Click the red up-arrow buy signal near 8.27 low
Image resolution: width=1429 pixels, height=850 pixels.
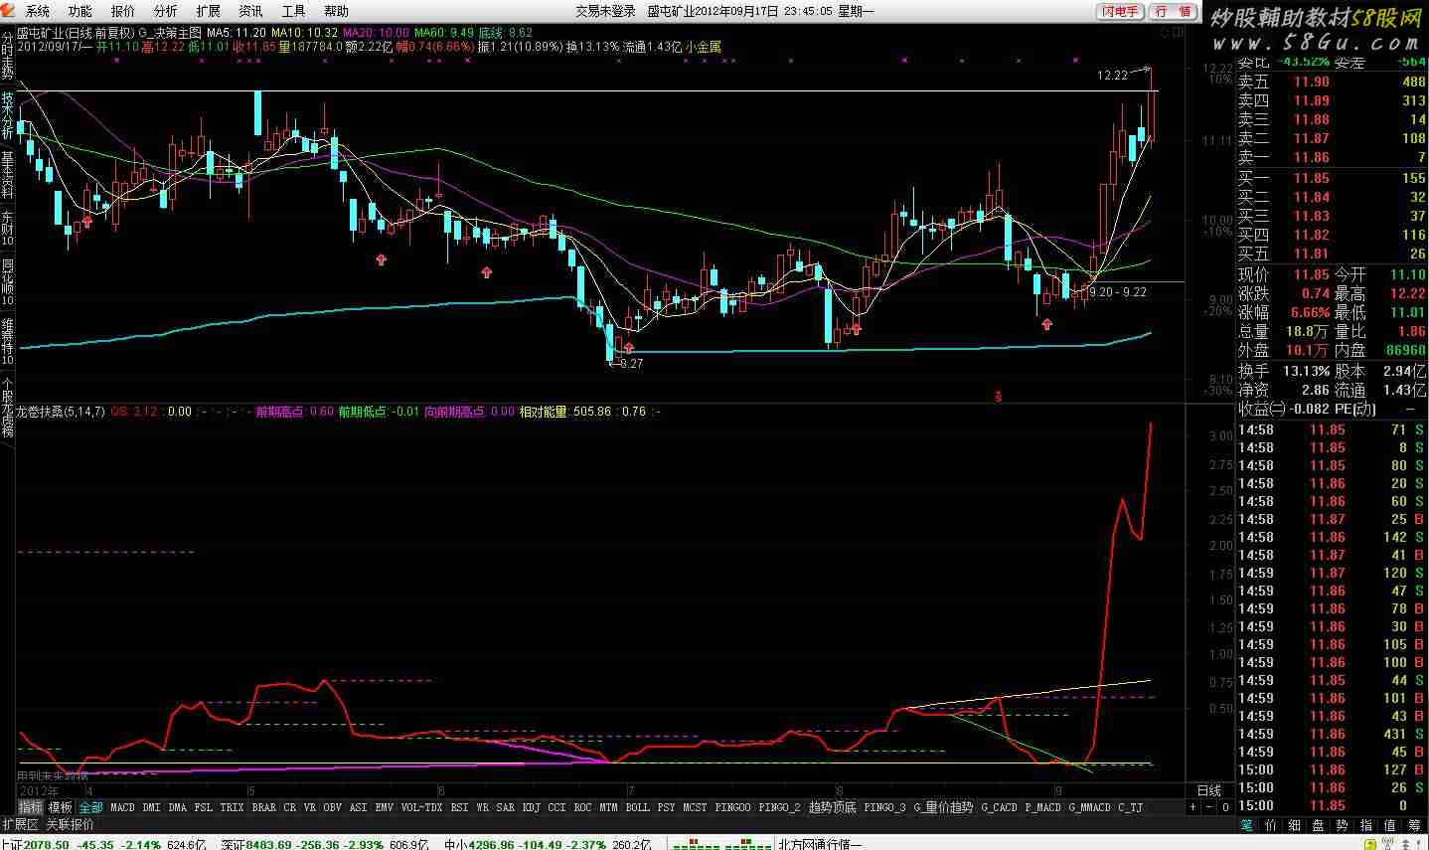[x=628, y=348]
